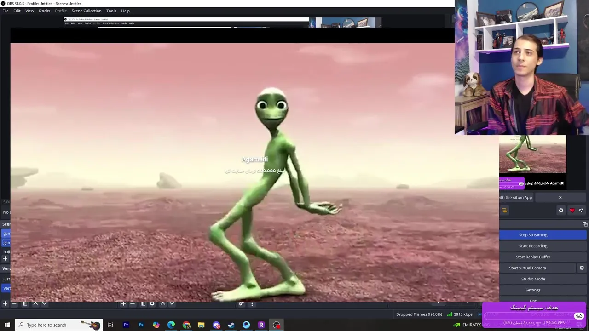The image size is (589, 331).
Task: Remove the selected scene with the minus icon
Action: tap(14, 303)
